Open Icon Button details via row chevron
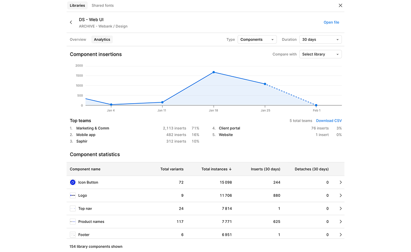The image size is (411, 252). pyautogui.click(x=340, y=183)
